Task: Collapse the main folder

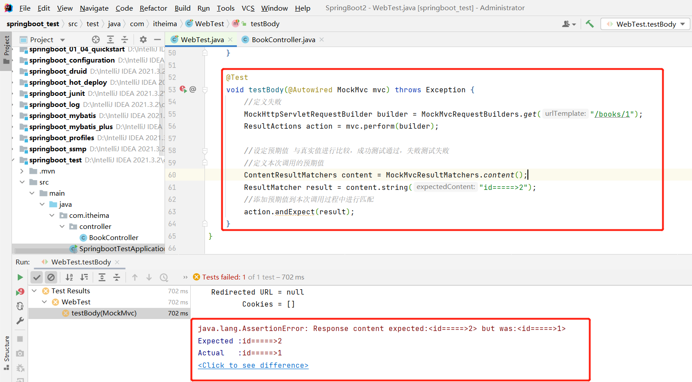Action: [32, 193]
